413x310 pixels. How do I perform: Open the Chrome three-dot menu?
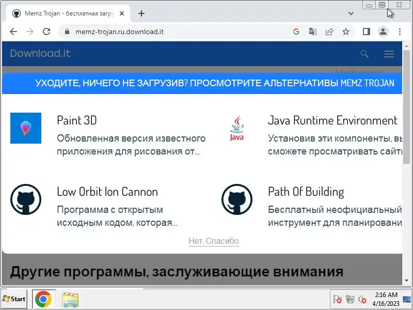[x=400, y=32]
